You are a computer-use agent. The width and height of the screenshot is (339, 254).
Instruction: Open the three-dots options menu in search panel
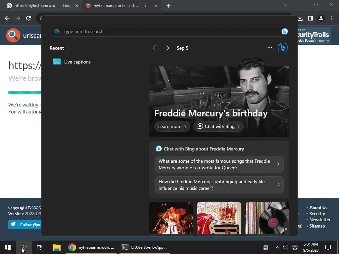click(x=269, y=48)
